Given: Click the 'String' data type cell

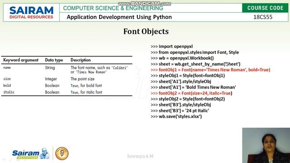Looking at the screenshot, I should (50, 68).
